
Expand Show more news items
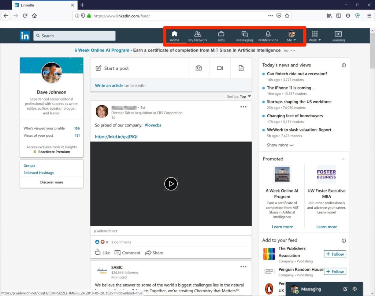(280, 145)
